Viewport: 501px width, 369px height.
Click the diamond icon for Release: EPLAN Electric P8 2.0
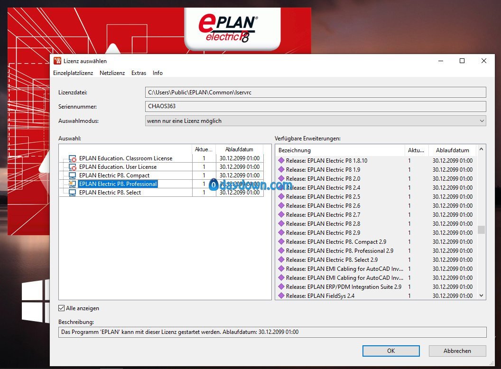[281, 178]
